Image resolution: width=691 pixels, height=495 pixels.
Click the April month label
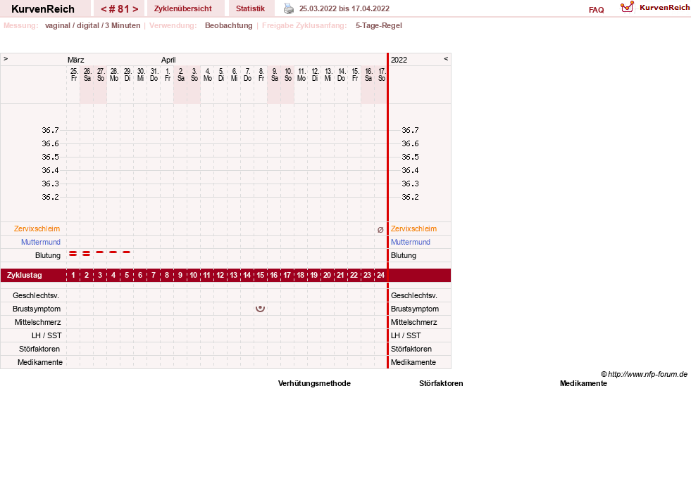click(168, 60)
